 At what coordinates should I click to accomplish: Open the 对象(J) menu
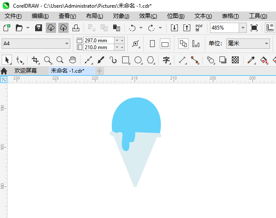point(121,16)
